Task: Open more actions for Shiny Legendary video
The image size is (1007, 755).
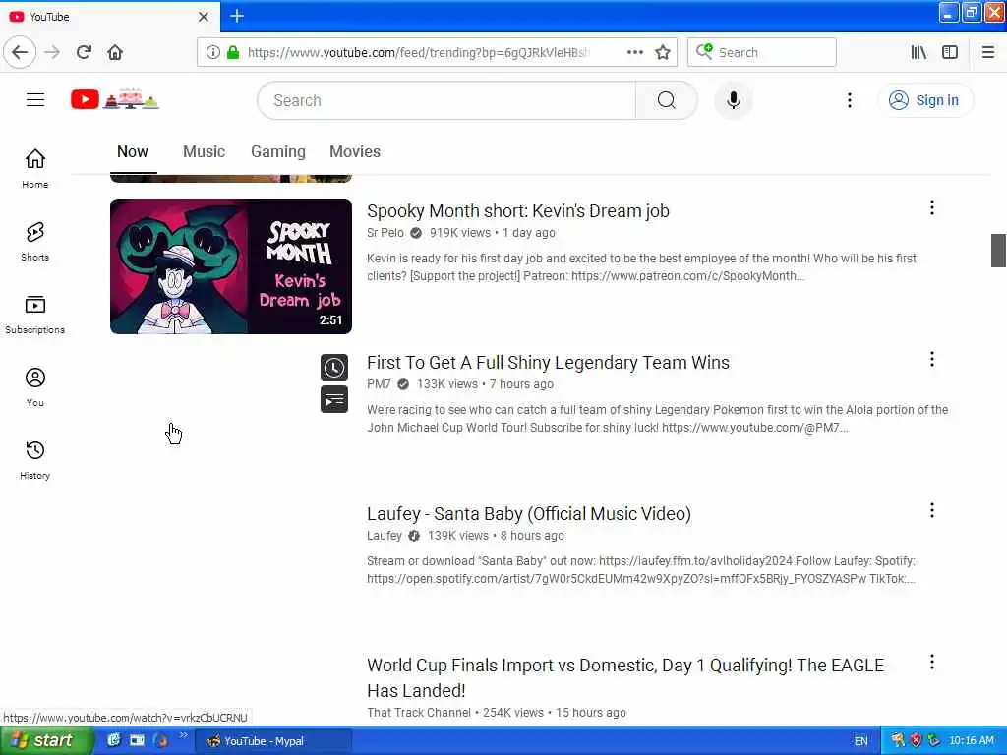Action: pos(931,359)
